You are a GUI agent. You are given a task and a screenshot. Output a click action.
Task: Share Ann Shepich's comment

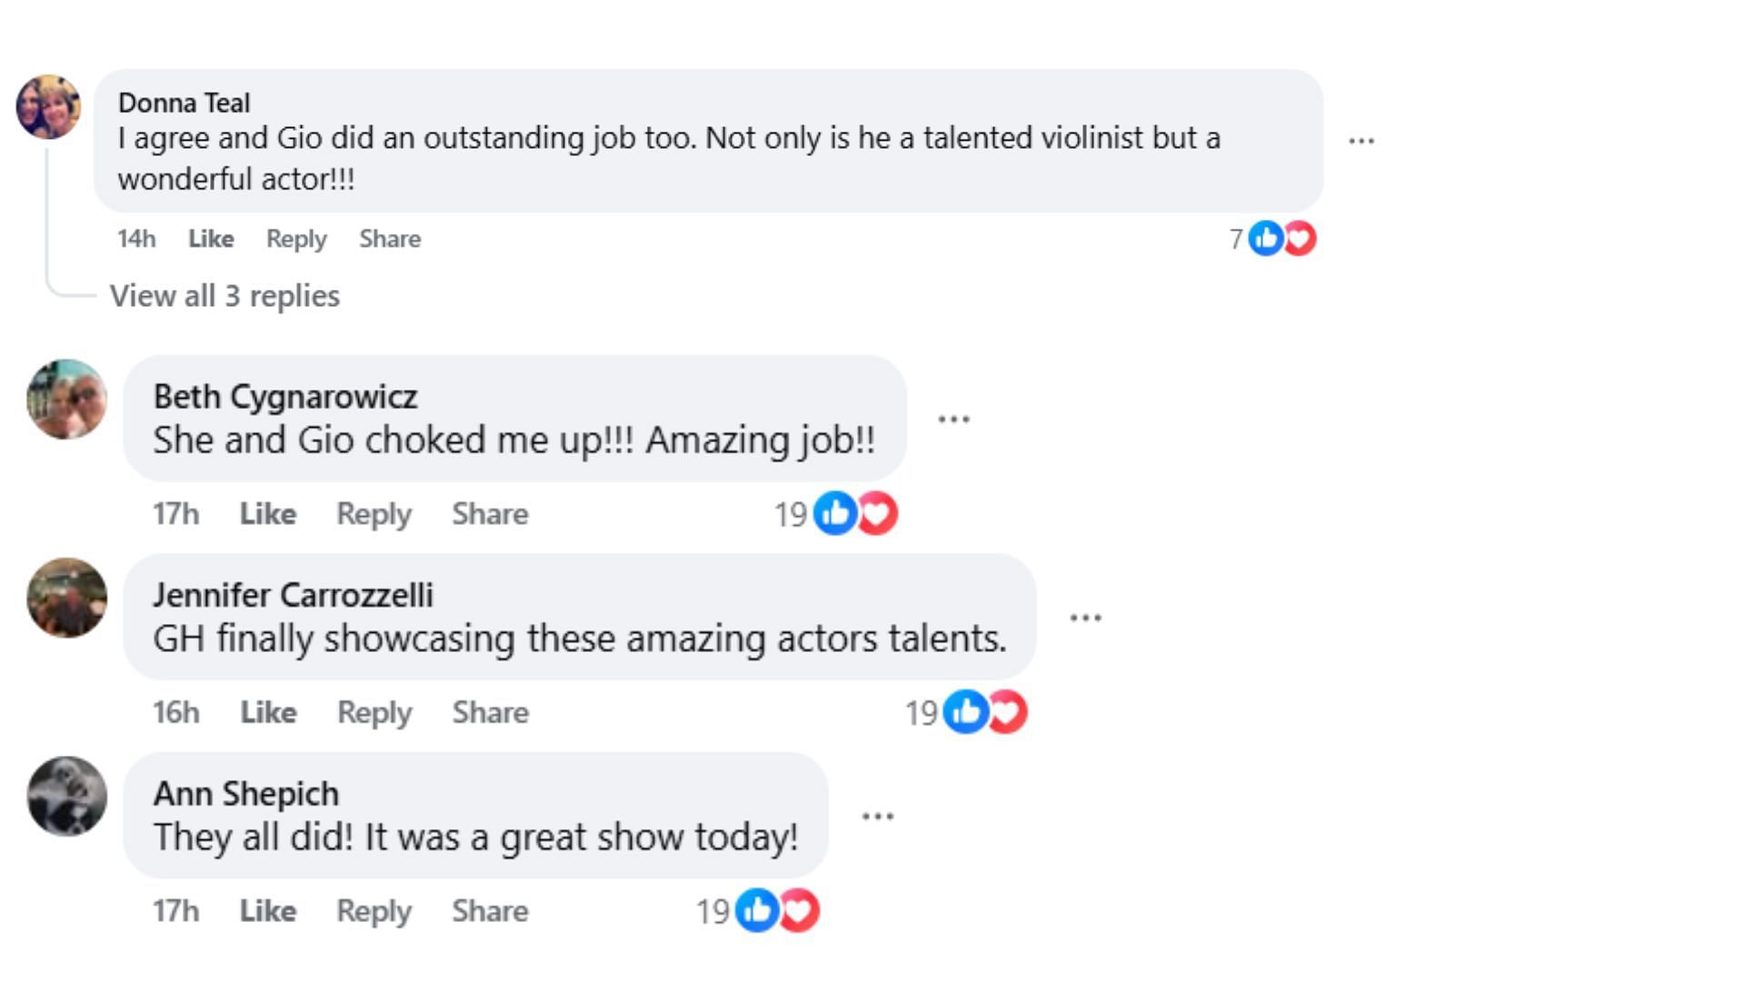pos(490,911)
